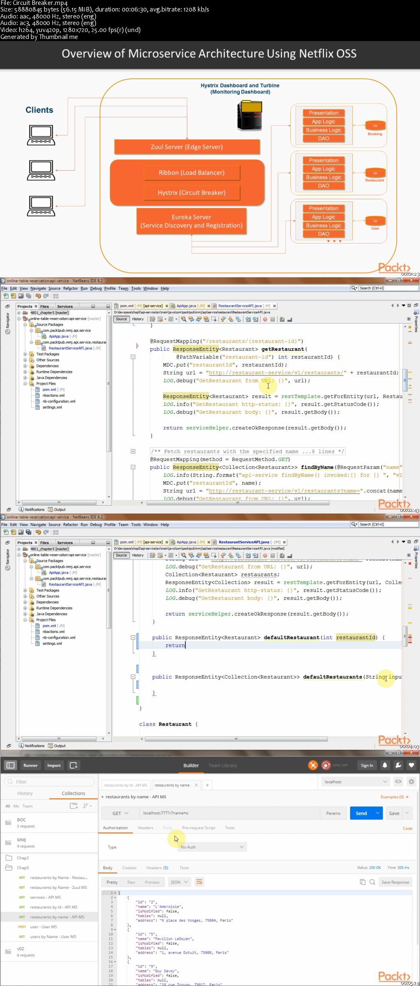Screen dimensions: 420x986
Task: Open the collections sort order dropdown icon
Action: click(87, 806)
